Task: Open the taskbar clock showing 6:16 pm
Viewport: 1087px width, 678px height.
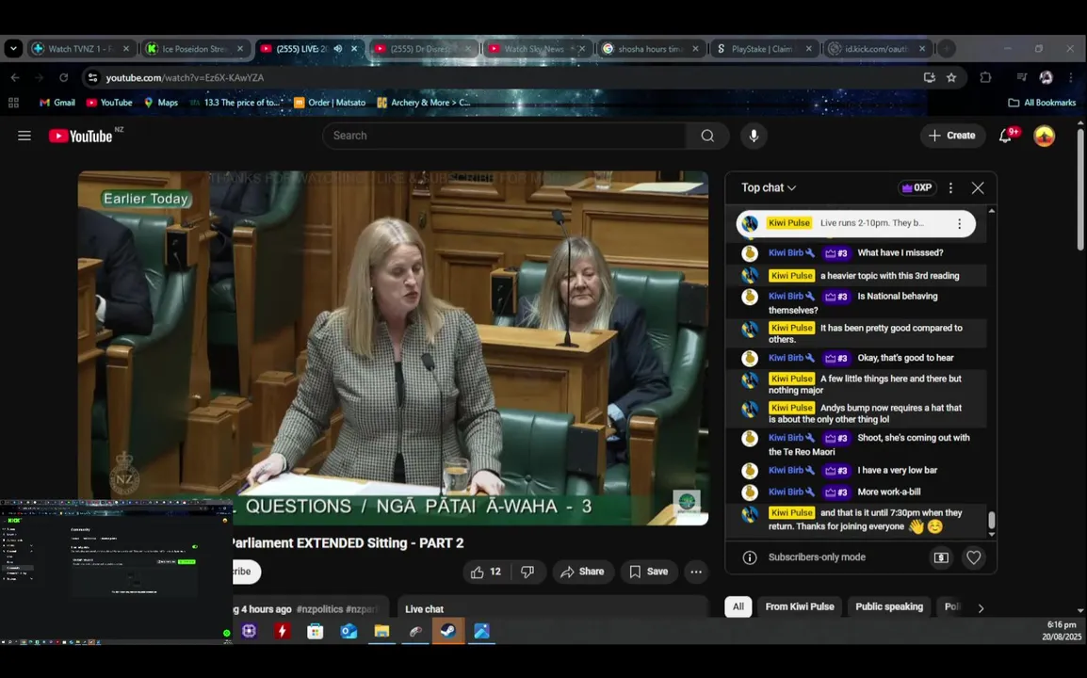Action: click(1062, 630)
